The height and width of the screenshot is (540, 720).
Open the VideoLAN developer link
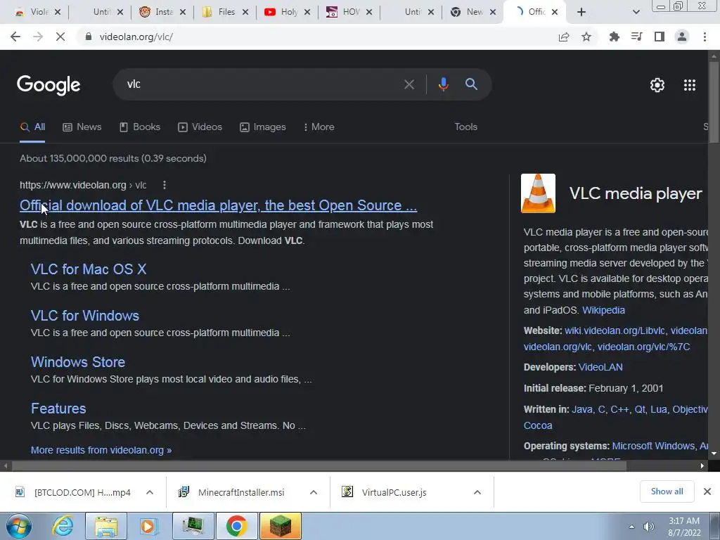point(600,367)
